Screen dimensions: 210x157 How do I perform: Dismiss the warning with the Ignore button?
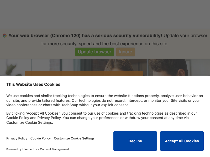(x=125, y=52)
